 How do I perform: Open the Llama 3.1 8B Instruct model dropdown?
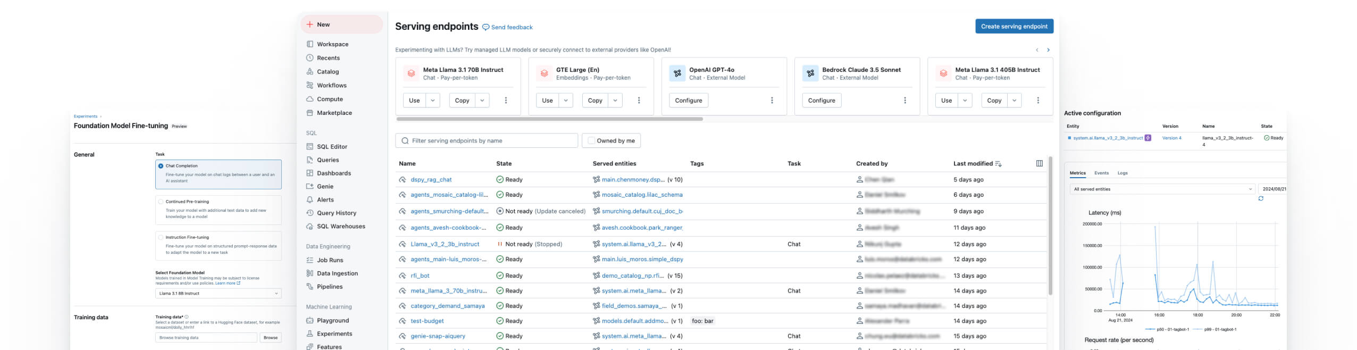[x=218, y=294]
